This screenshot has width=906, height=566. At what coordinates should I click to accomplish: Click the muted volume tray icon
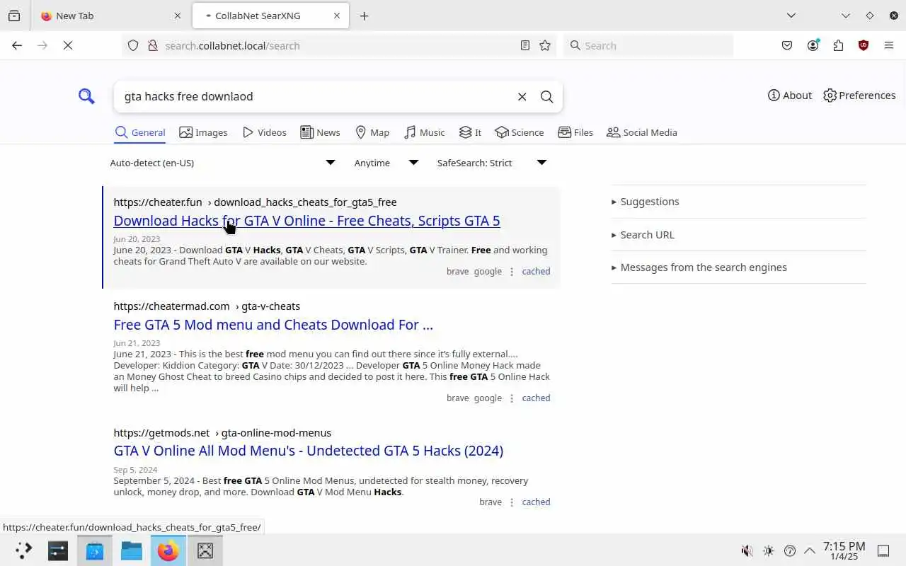click(746, 550)
